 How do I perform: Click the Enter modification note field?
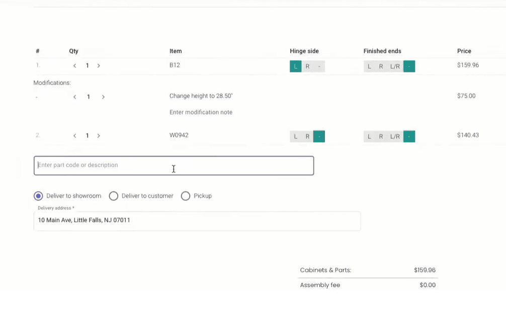(201, 112)
